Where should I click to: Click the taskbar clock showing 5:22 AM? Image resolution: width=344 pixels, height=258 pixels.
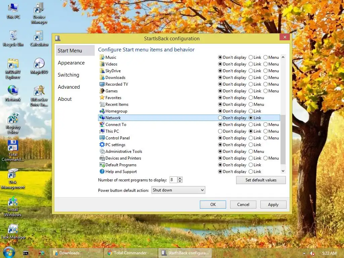[329, 253]
